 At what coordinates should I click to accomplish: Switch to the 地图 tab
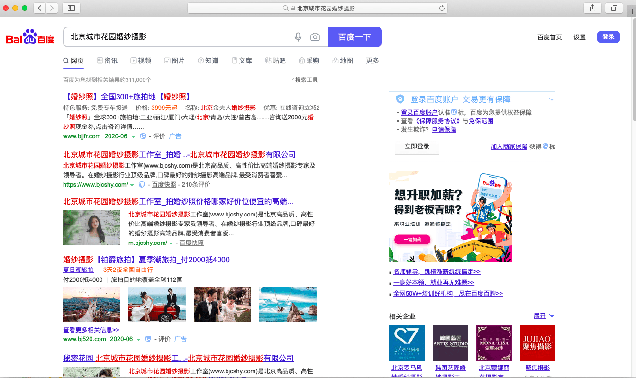343,61
